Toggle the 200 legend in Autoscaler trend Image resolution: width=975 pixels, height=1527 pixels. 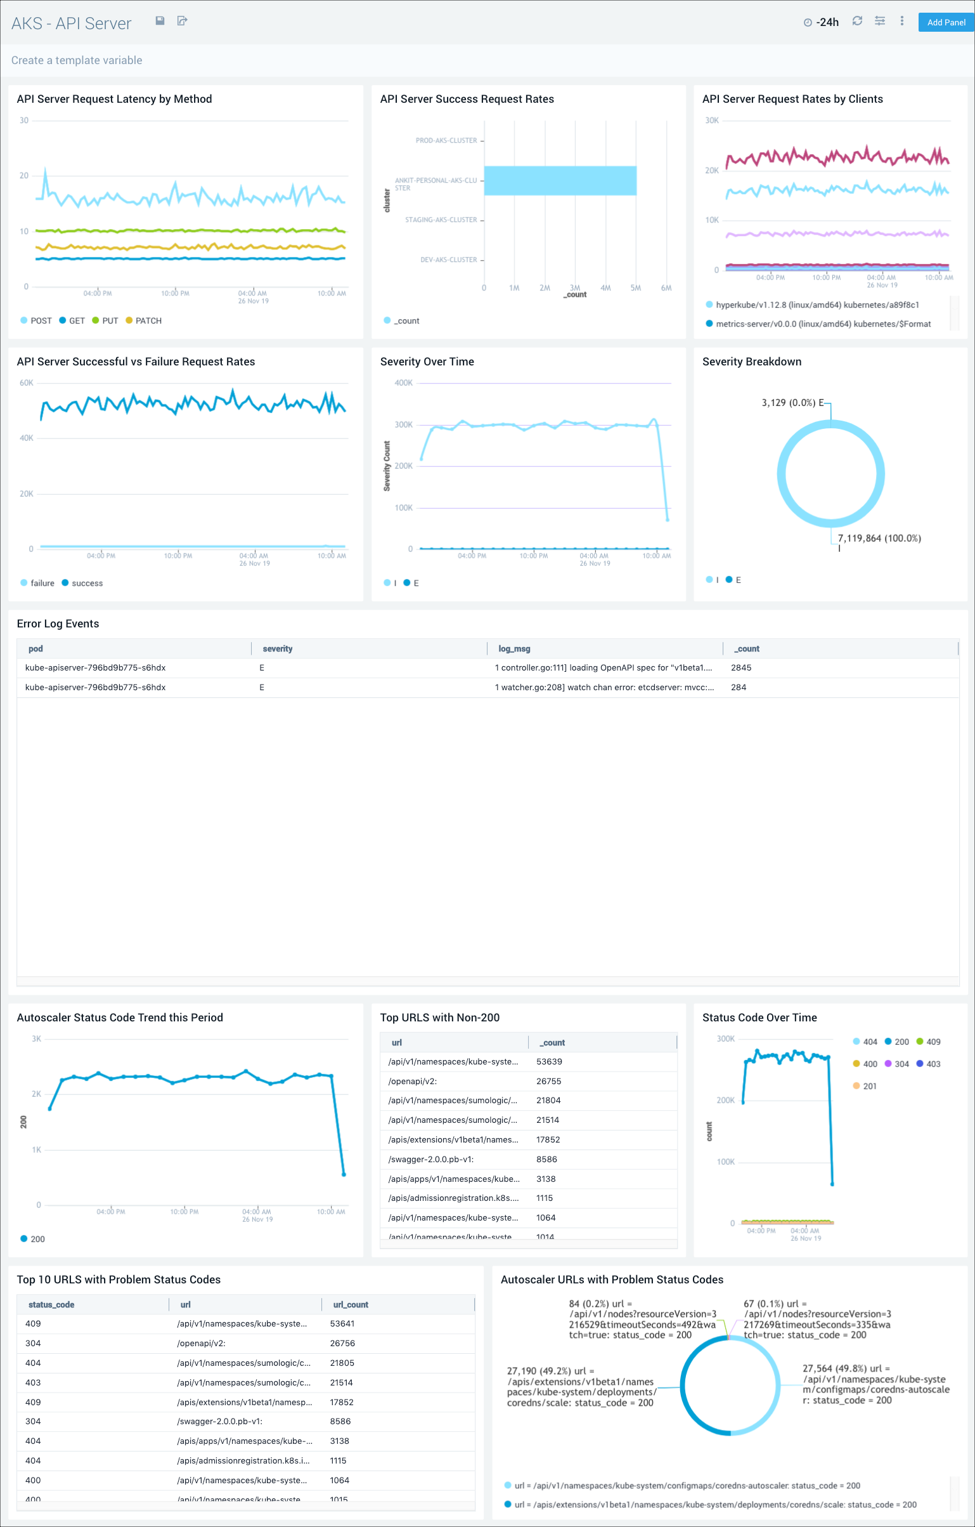coord(33,1239)
